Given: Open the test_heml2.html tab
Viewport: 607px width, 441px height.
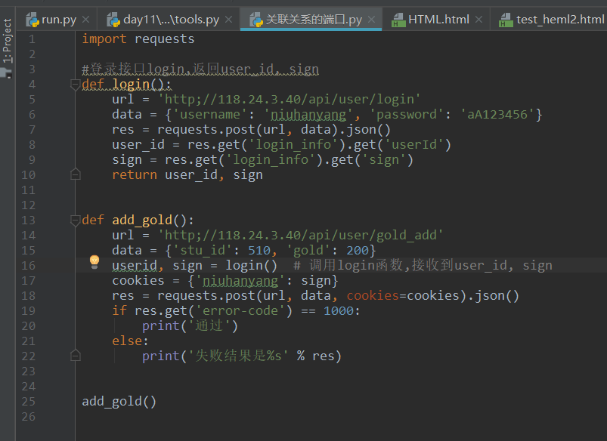Looking at the screenshot, I should point(559,19).
